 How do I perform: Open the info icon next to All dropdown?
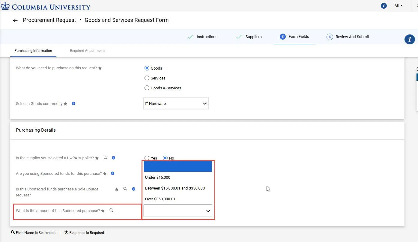384,6
